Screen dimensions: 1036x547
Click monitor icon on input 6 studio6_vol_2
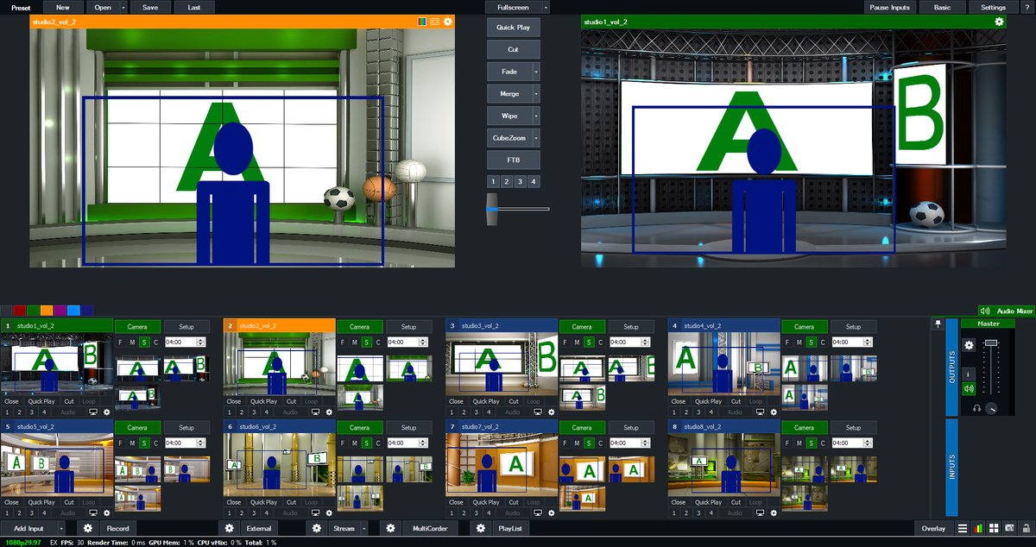(315, 512)
